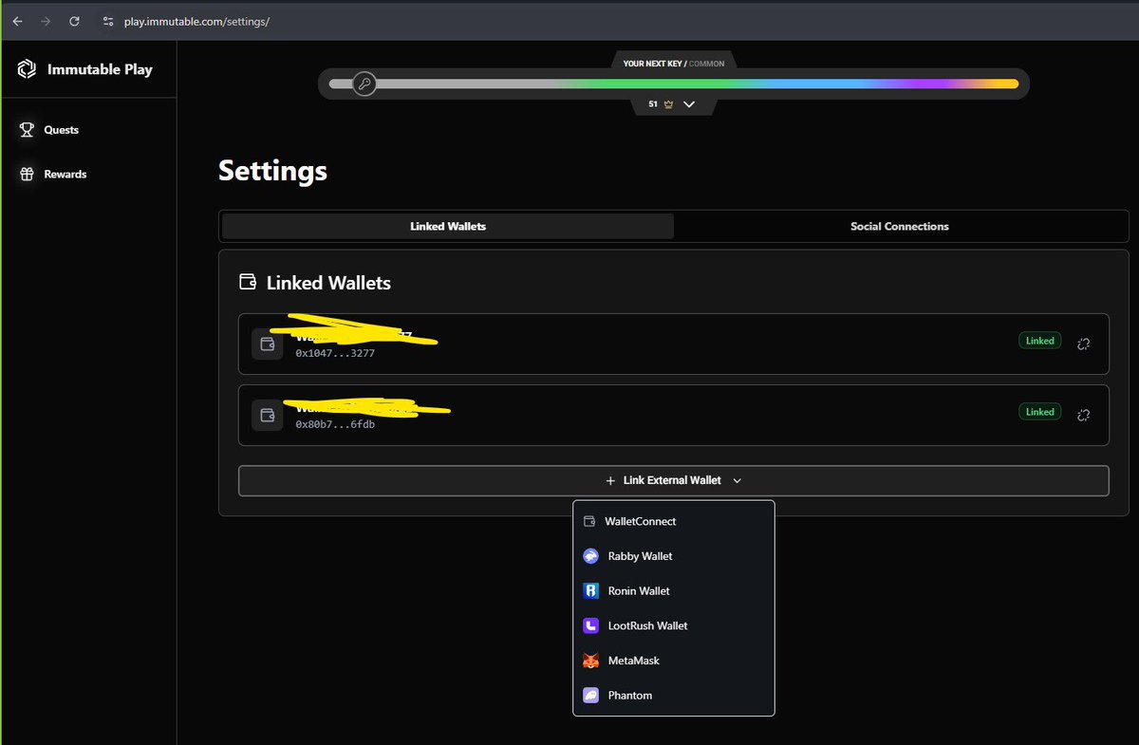The width and height of the screenshot is (1139, 745).
Task: Choose Rabby Wallet from the list
Action: click(674, 556)
